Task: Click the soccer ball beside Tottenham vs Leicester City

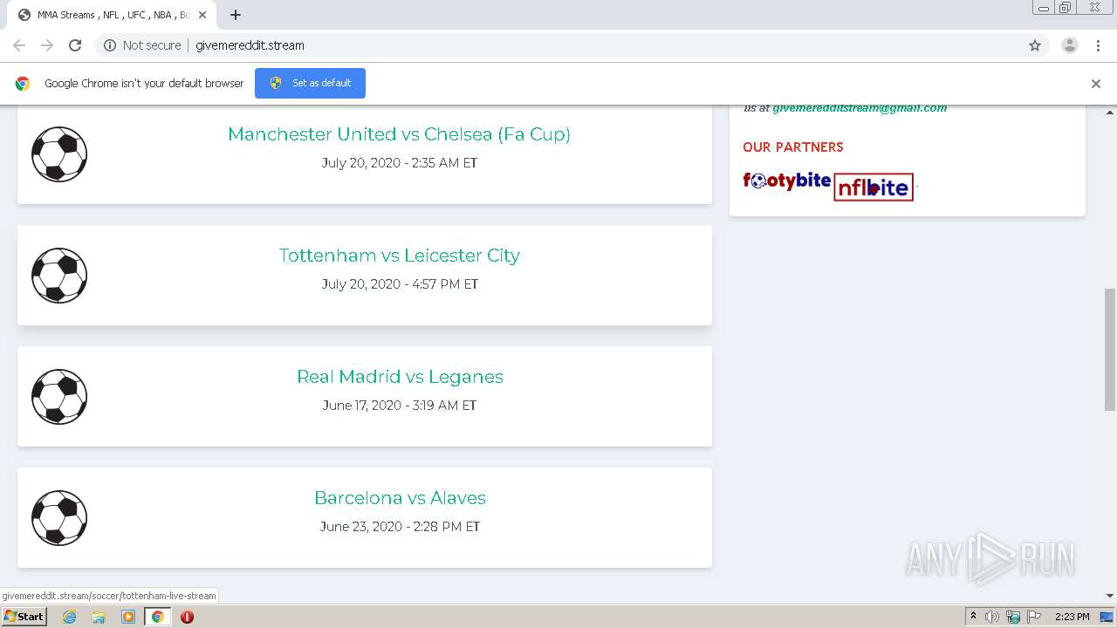Action: [59, 276]
